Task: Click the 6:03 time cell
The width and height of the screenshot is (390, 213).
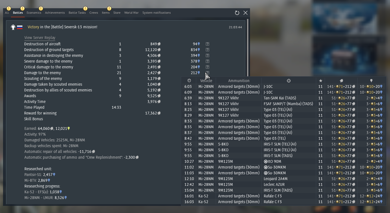Action: coord(188,86)
